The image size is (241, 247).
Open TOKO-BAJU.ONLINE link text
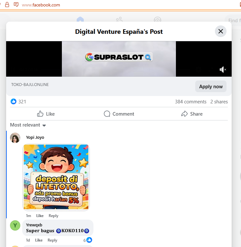(x=30, y=85)
